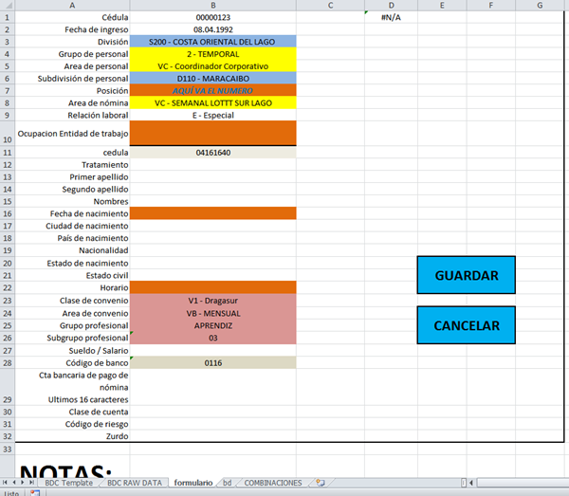Select the AQUÍ VA EL NUMERO cell

(213, 91)
